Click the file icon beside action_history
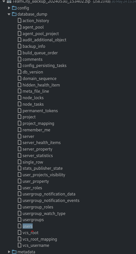 [19, 20]
